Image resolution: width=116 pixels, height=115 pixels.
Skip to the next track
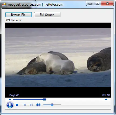coord(31,105)
